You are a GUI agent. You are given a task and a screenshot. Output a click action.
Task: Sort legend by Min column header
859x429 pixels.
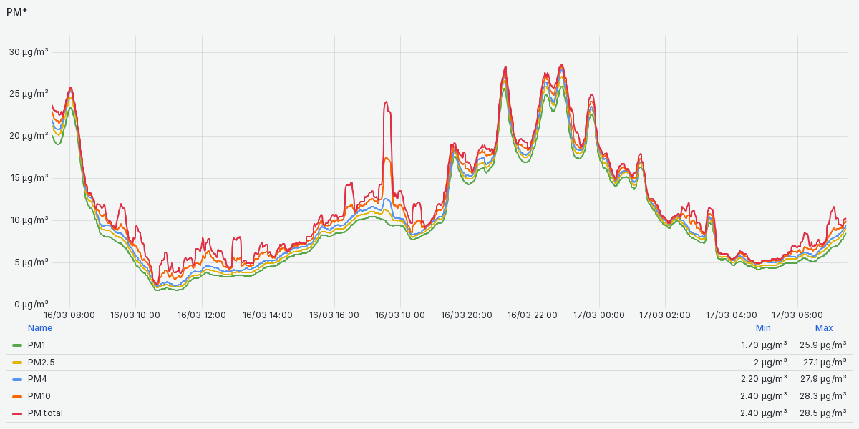763,328
